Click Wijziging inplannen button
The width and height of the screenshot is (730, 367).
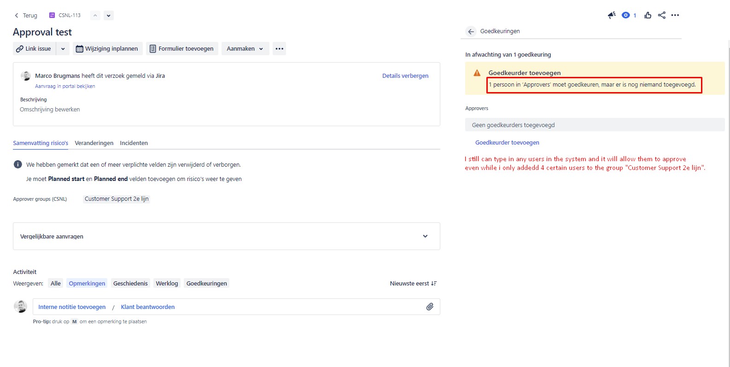pyautogui.click(x=107, y=48)
